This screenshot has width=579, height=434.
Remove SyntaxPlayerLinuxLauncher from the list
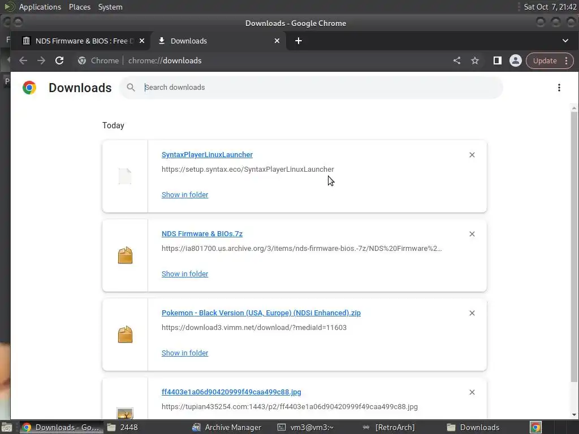[472, 155]
